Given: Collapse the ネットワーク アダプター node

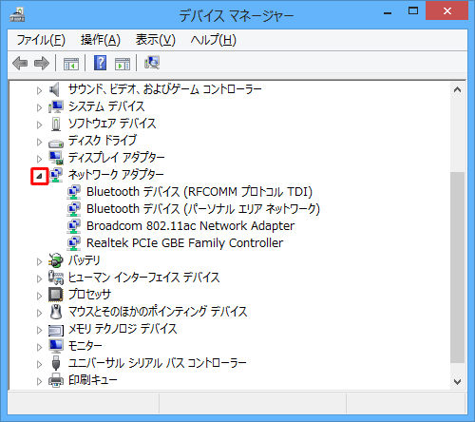Looking at the screenshot, I should point(39,176).
